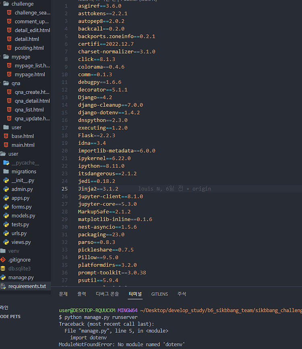Open comment_up... html file
The image size is (302, 349).
tap(31, 22)
